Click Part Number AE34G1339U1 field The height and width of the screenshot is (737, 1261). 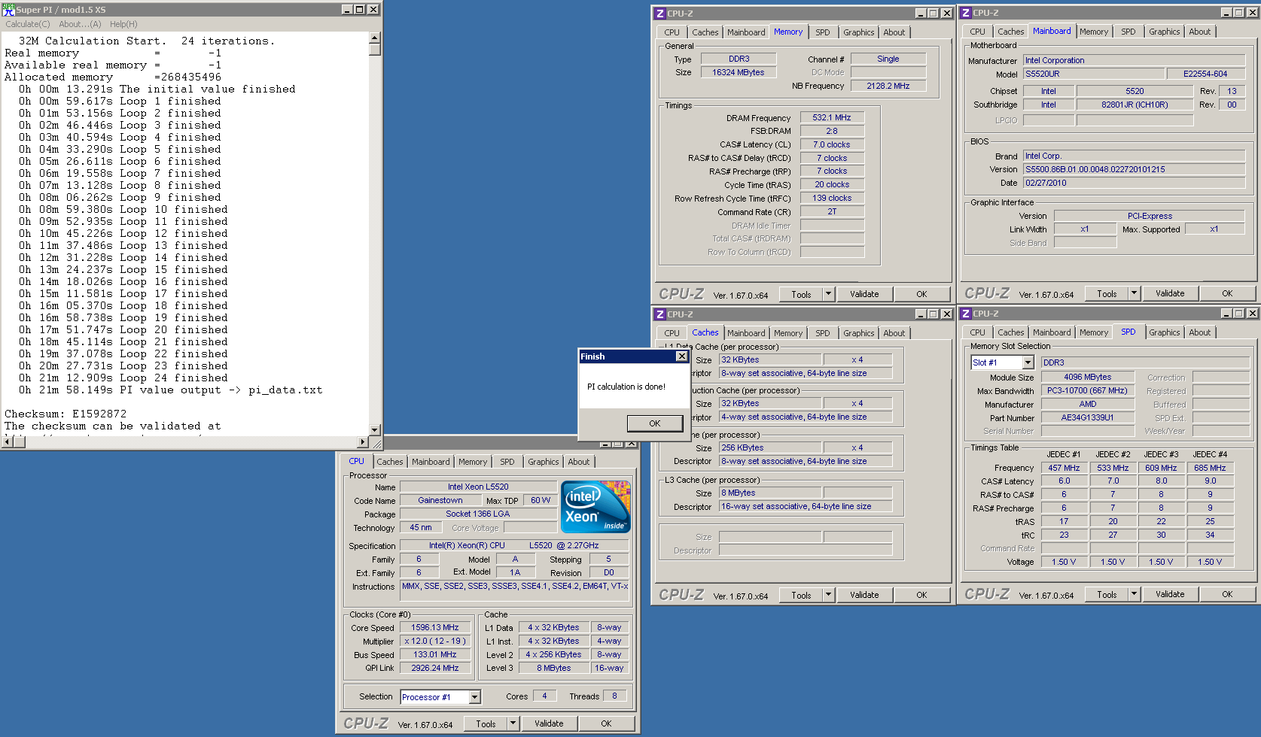(x=1087, y=417)
